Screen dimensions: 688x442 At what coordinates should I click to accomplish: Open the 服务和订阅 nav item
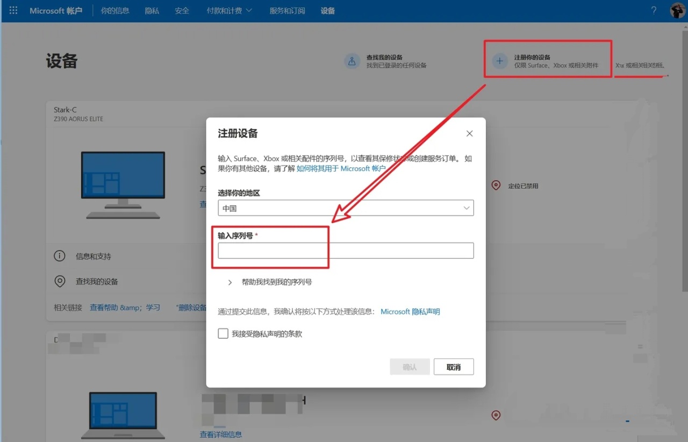[x=287, y=11]
